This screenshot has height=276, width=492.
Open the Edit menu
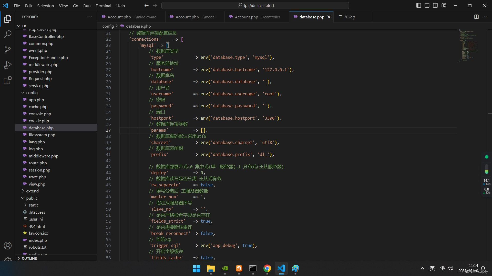(28, 6)
